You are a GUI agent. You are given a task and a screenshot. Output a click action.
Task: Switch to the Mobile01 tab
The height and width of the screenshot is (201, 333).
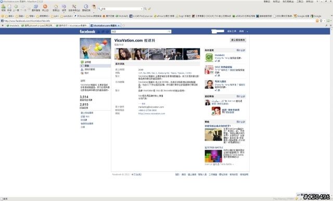tap(13, 25)
